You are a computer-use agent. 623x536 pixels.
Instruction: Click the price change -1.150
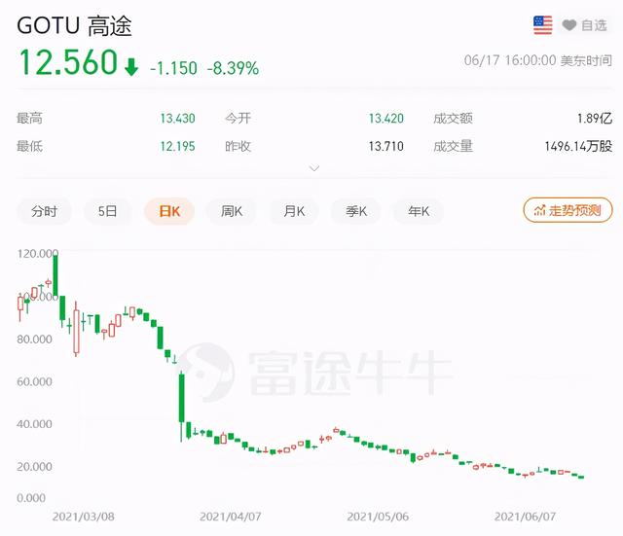pyautogui.click(x=173, y=68)
